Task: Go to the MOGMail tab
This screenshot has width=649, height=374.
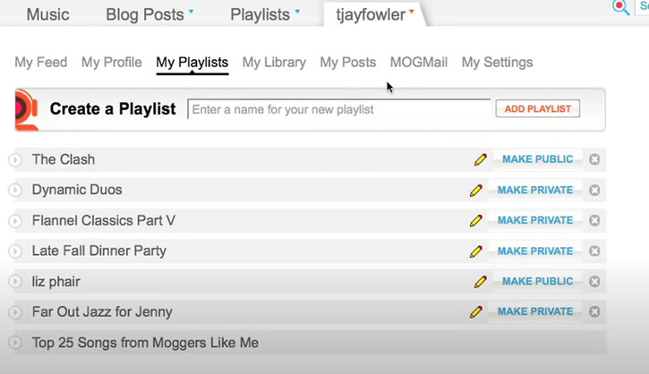Action: point(418,63)
